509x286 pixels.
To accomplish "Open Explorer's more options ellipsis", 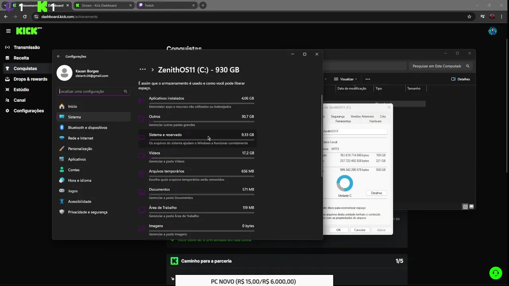I will (x=368, y=79).
